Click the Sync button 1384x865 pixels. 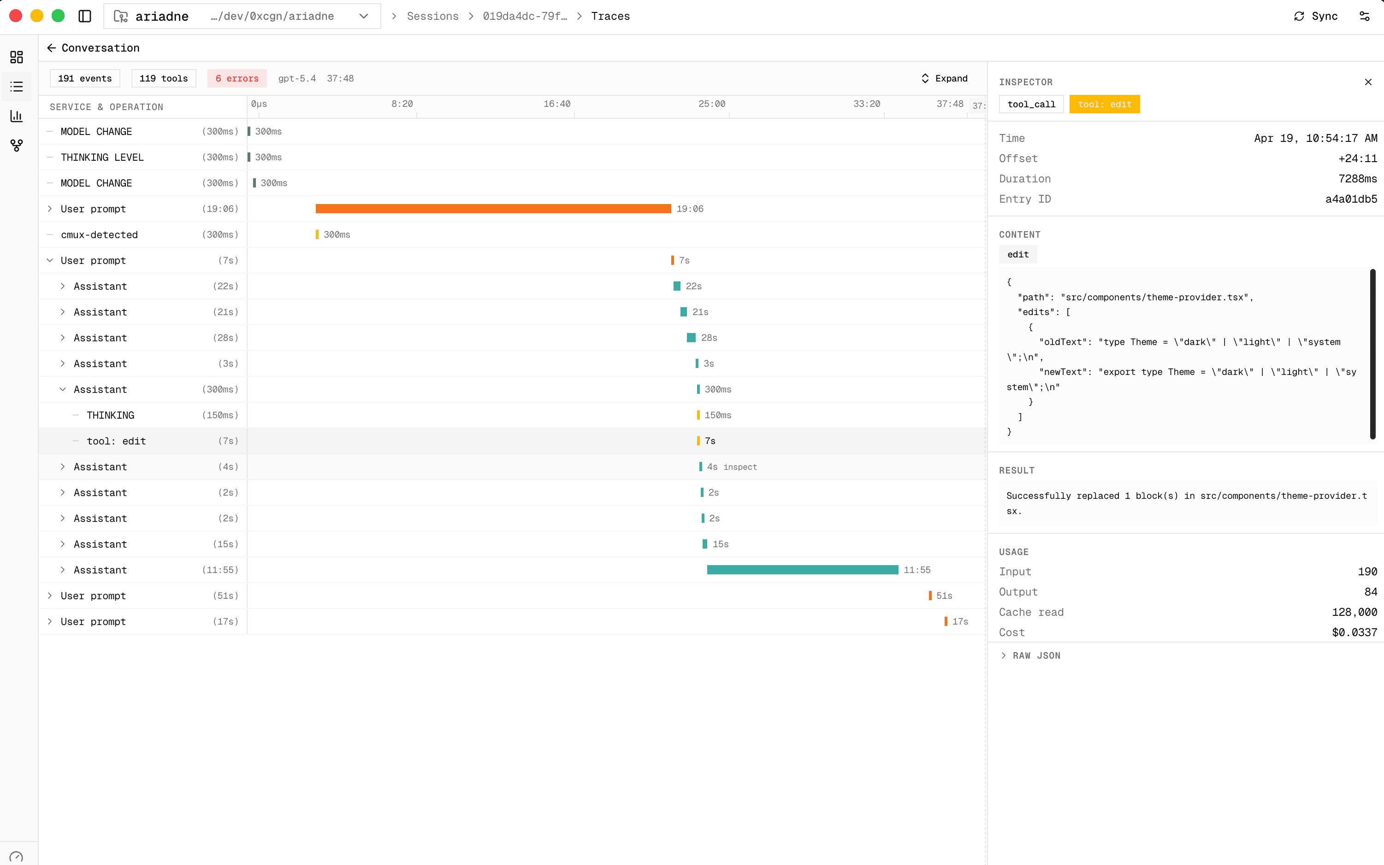pos(1316,16)
